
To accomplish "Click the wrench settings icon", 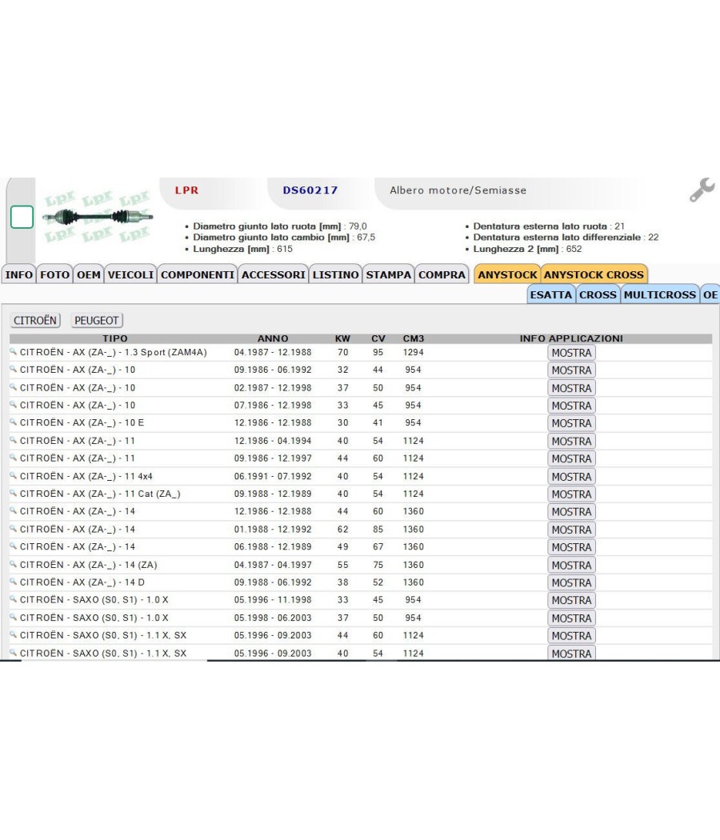I will [702, 190].
